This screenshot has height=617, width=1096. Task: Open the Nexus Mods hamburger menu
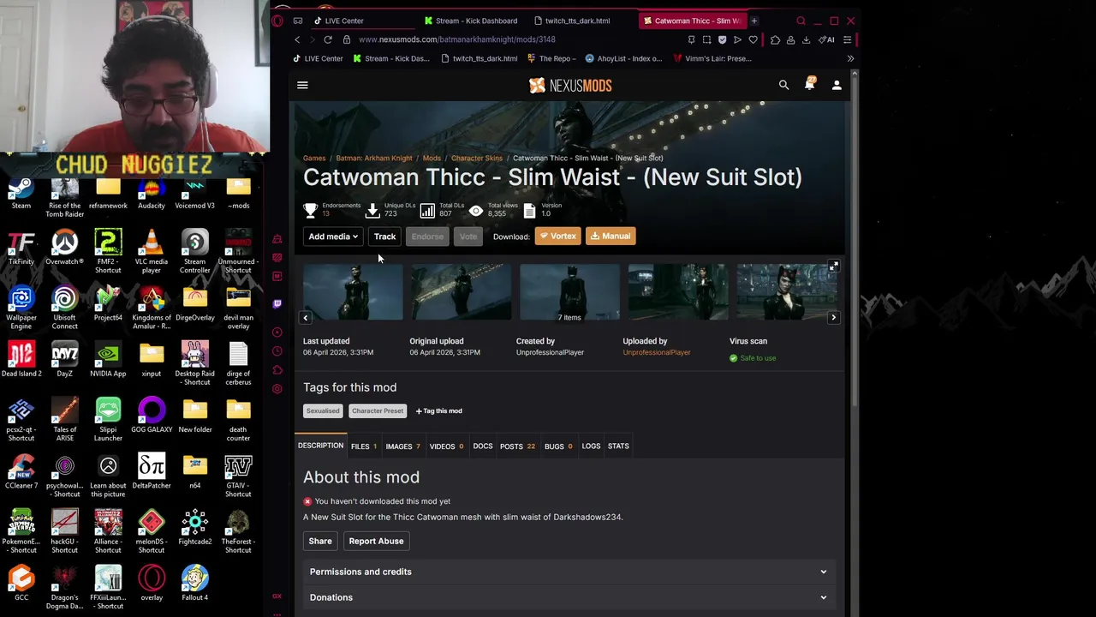click(x=302, y=85)
